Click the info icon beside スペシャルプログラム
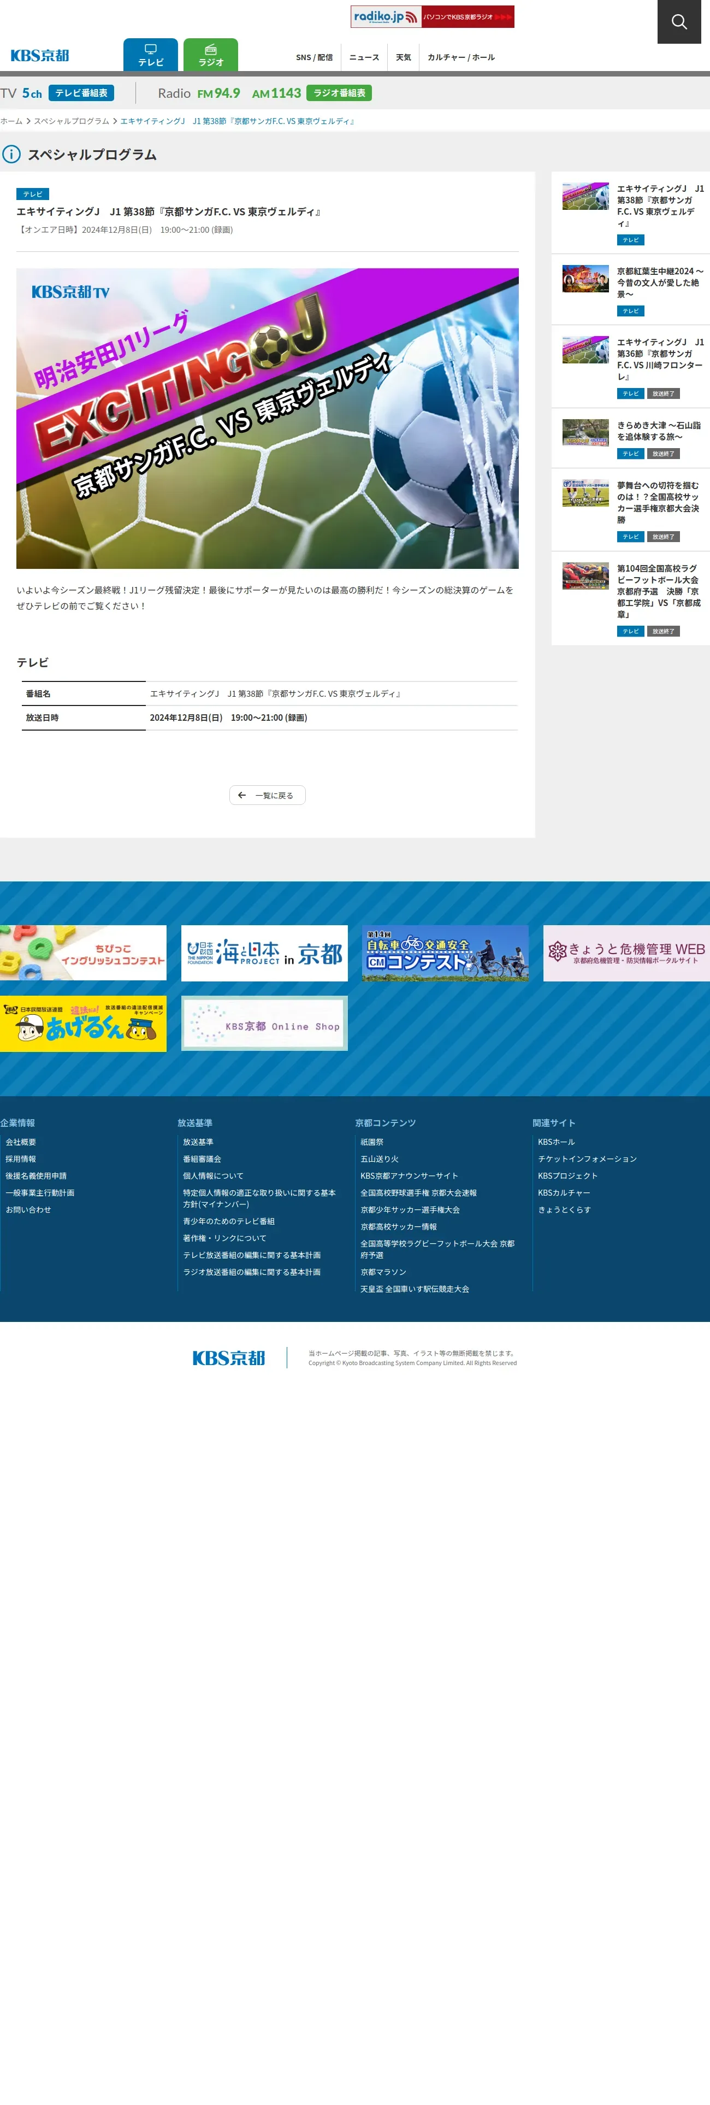The width and height of the screenshot is (710, 2105). 10,155
